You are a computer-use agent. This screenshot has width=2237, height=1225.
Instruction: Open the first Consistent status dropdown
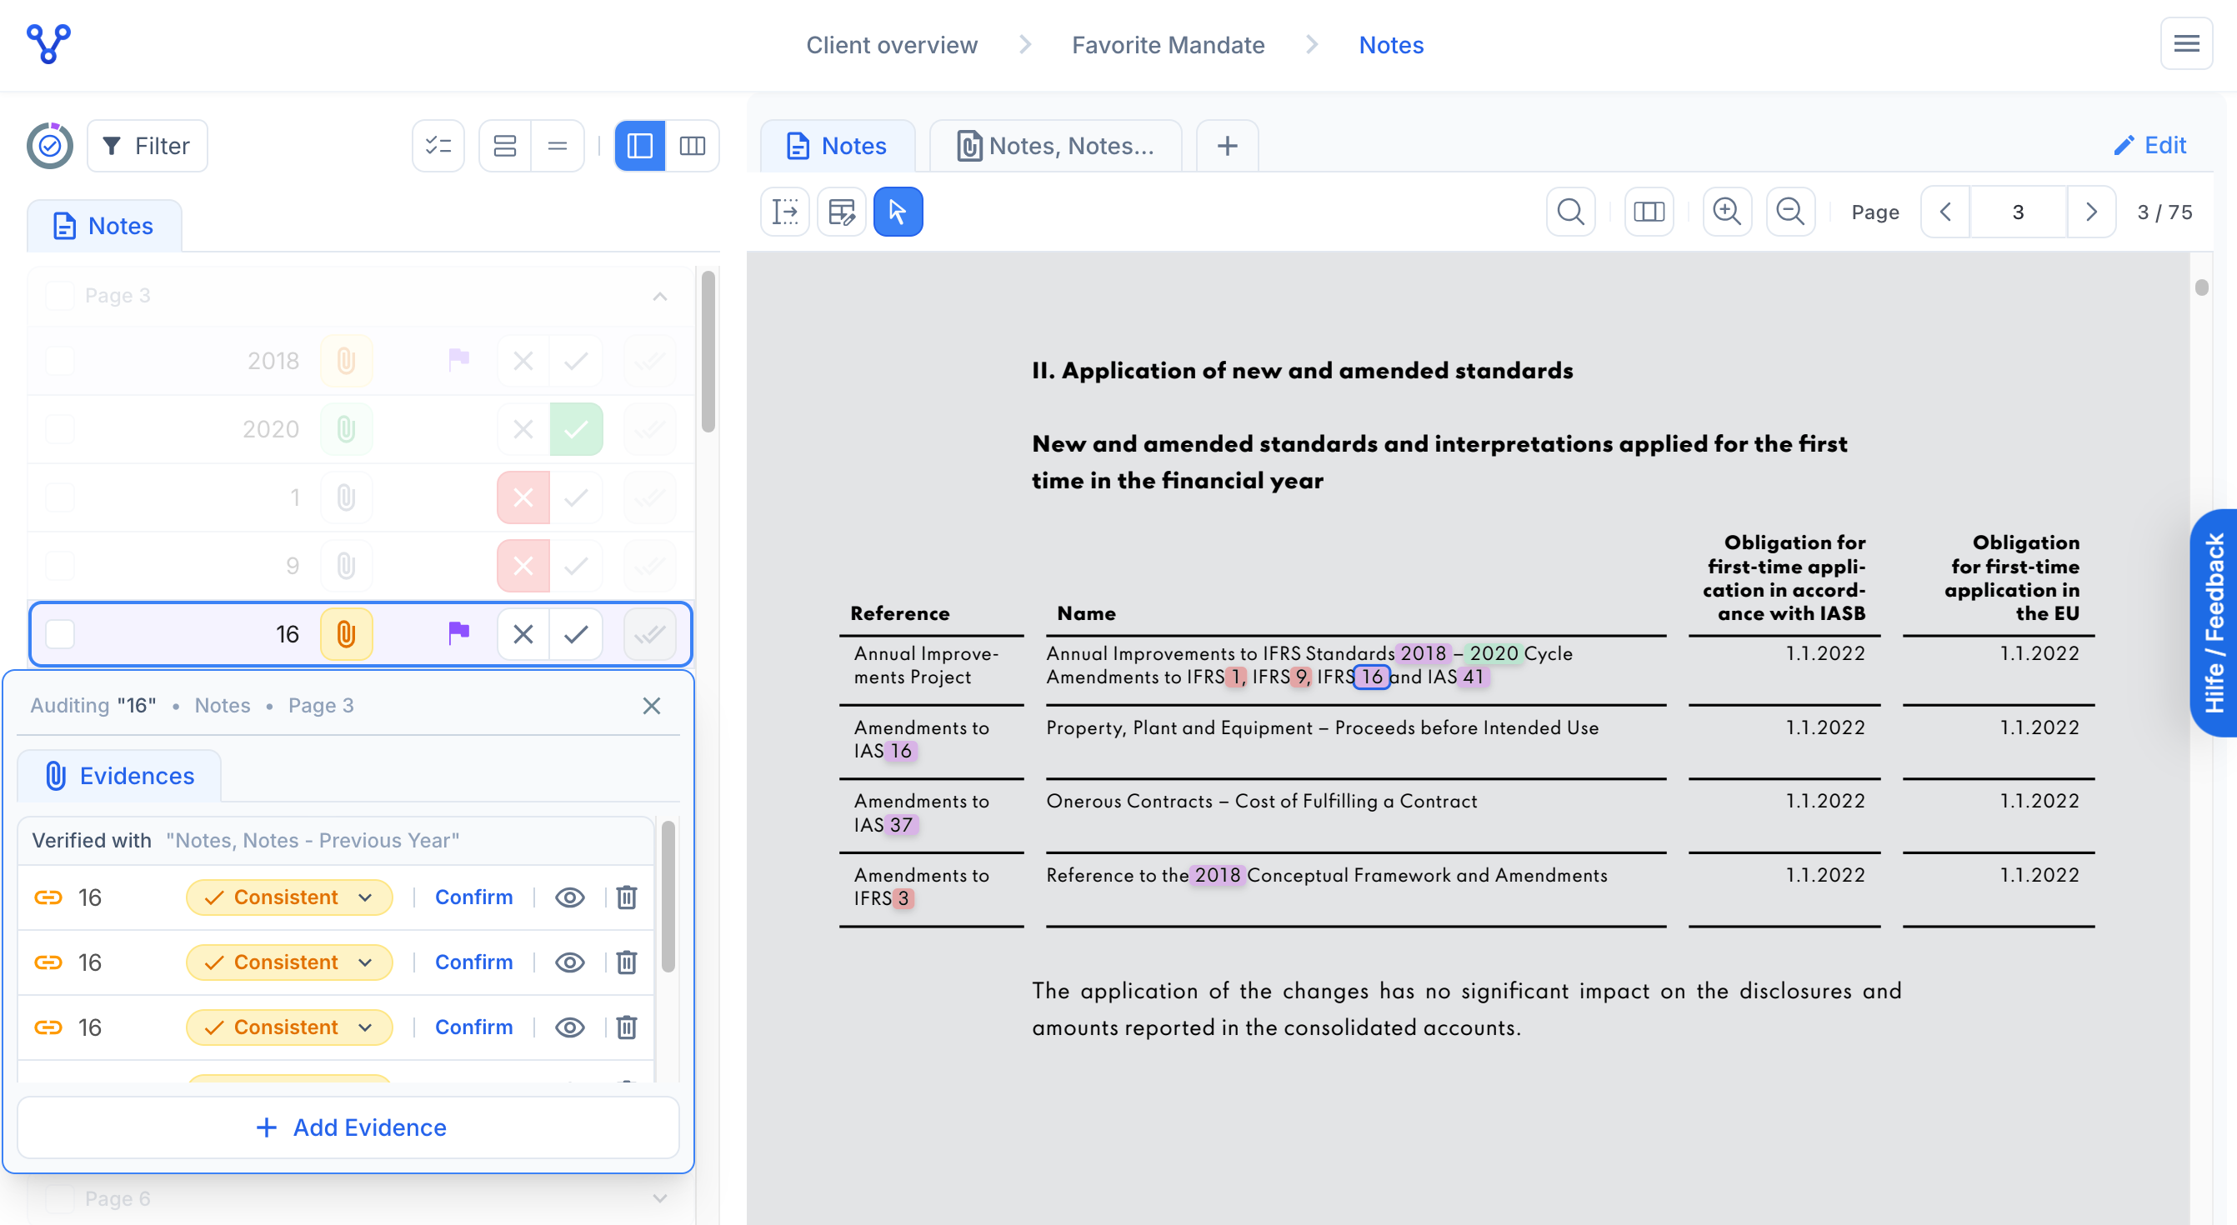pyautogui.click(x=289, y=897)
